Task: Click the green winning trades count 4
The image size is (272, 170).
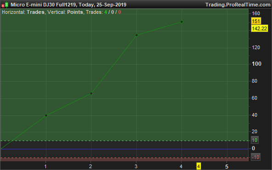Action: 106,12
